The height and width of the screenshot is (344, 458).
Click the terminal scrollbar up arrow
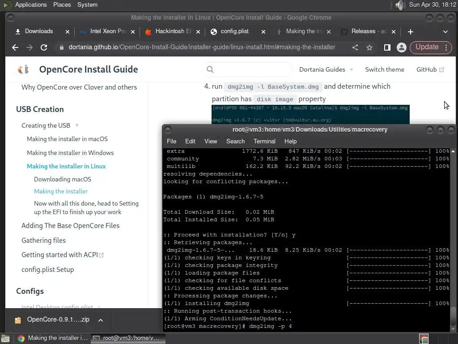tap(453, 151)
